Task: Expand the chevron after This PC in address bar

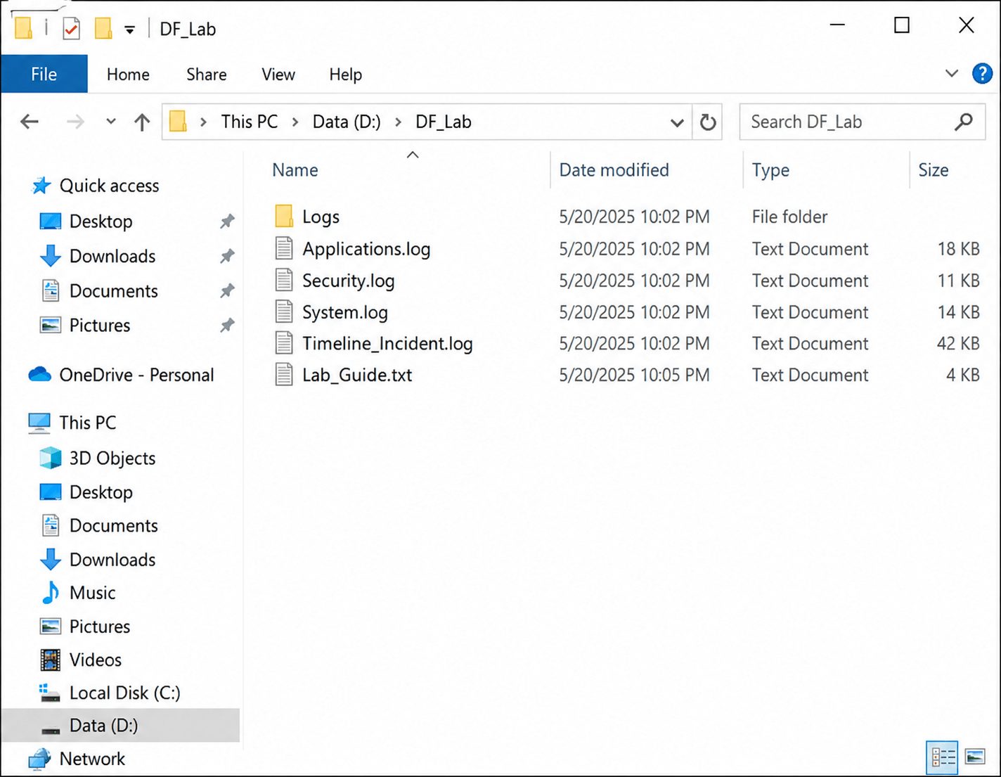Action: pyautogui.click(x=295, y=122)
